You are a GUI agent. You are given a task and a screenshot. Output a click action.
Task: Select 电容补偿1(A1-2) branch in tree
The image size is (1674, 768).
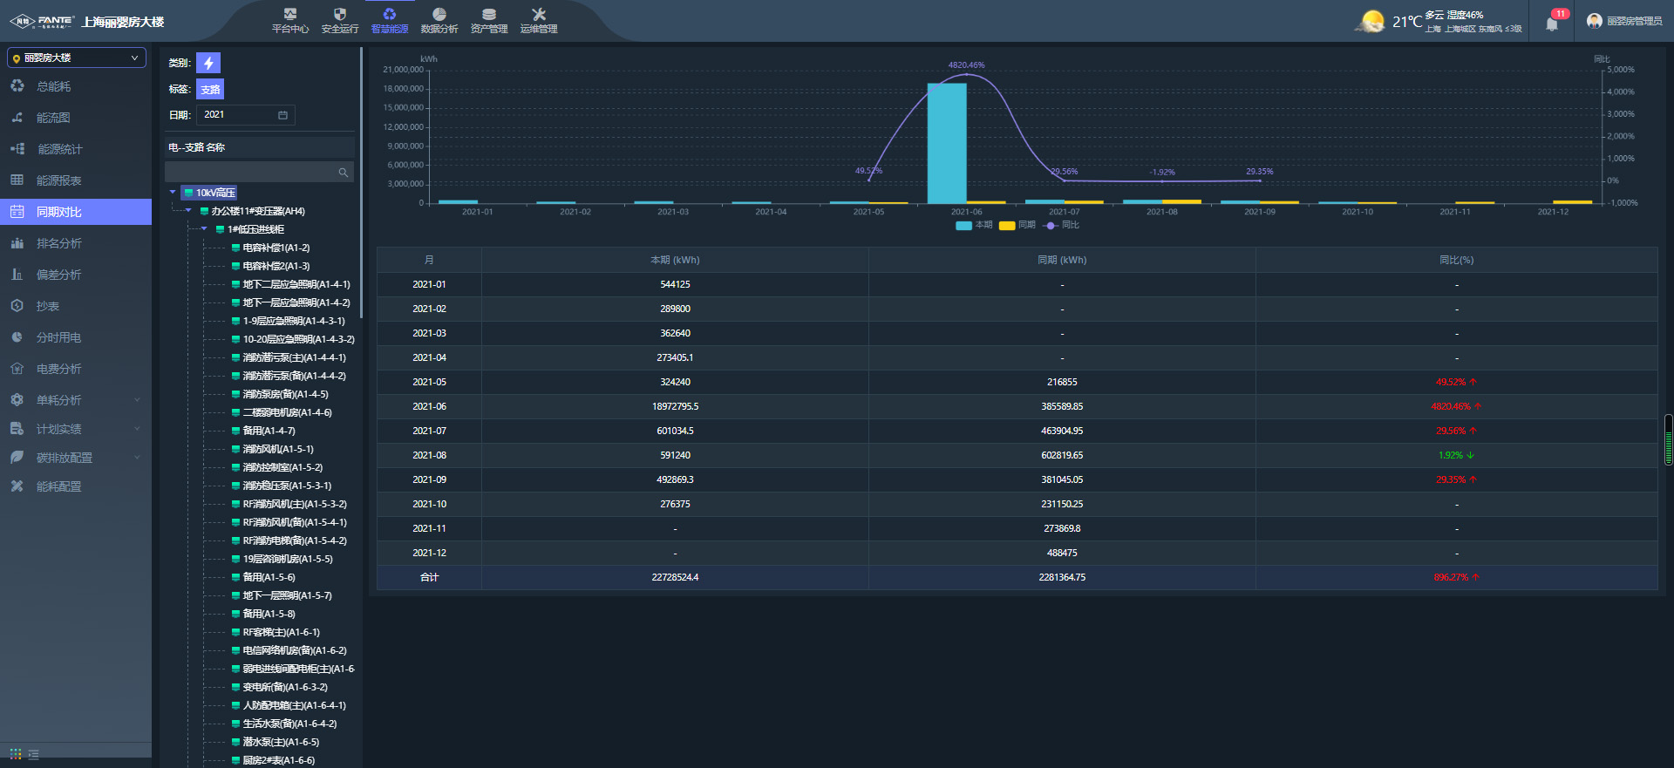pyautogui.click(x=276, y=248)
